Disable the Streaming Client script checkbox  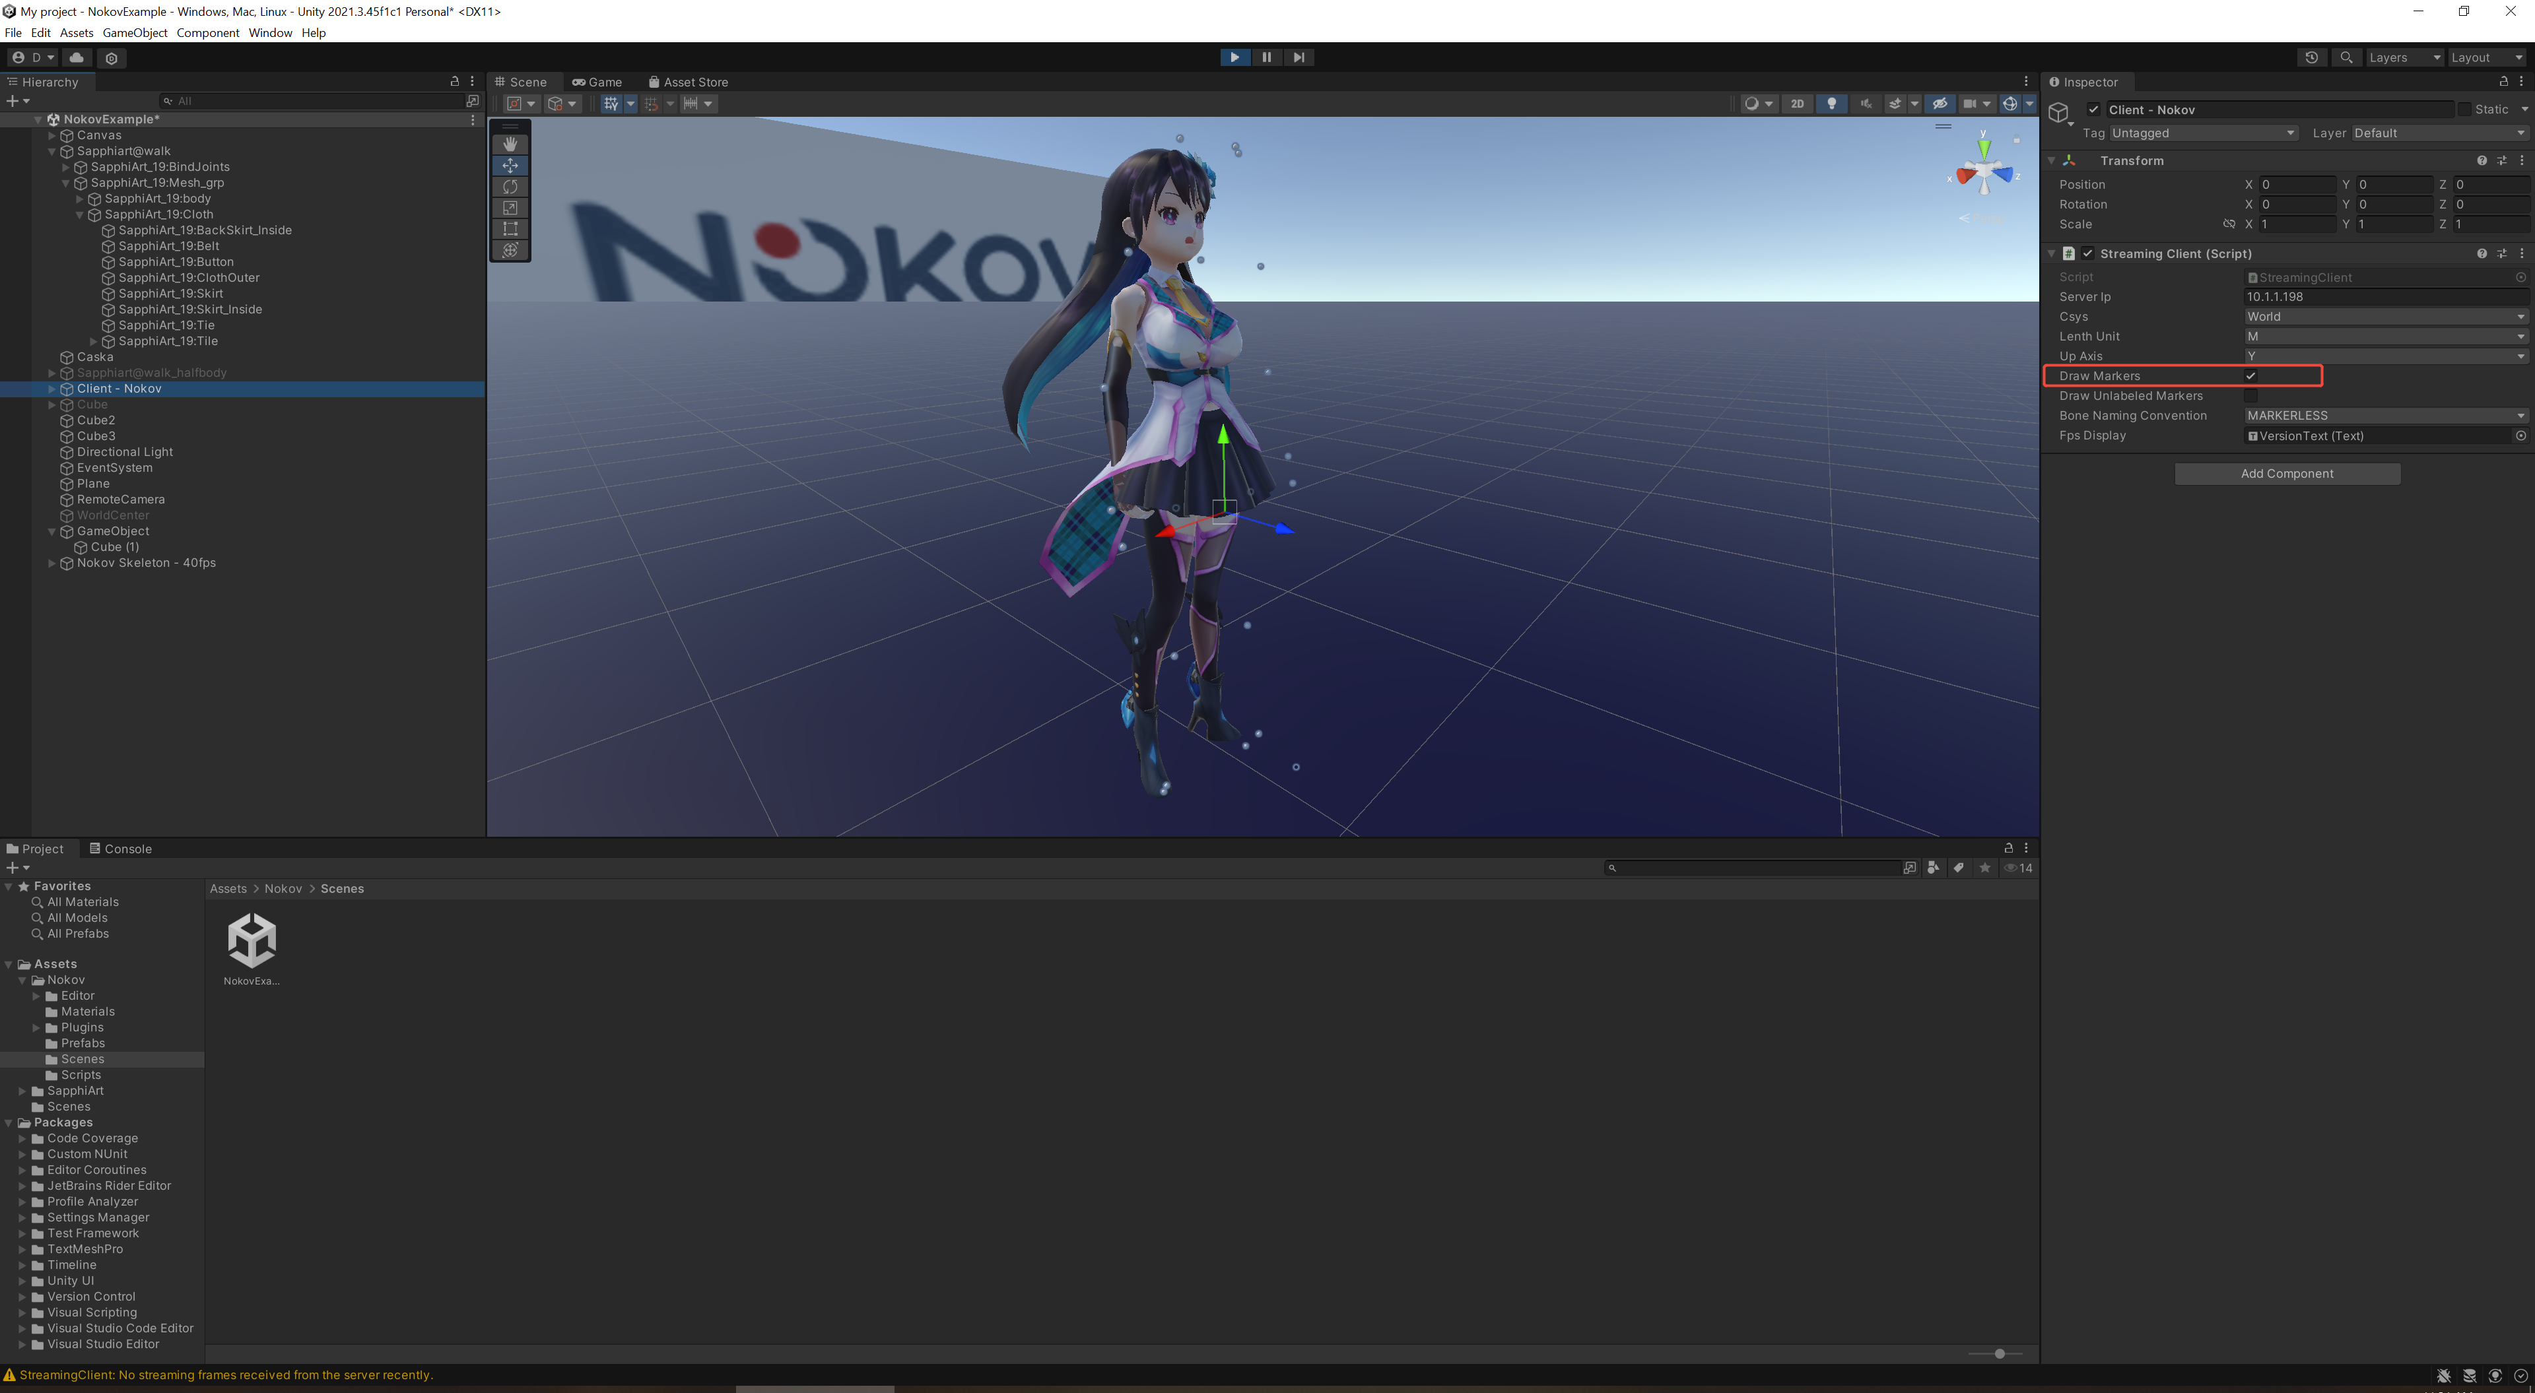point(2087,254)
